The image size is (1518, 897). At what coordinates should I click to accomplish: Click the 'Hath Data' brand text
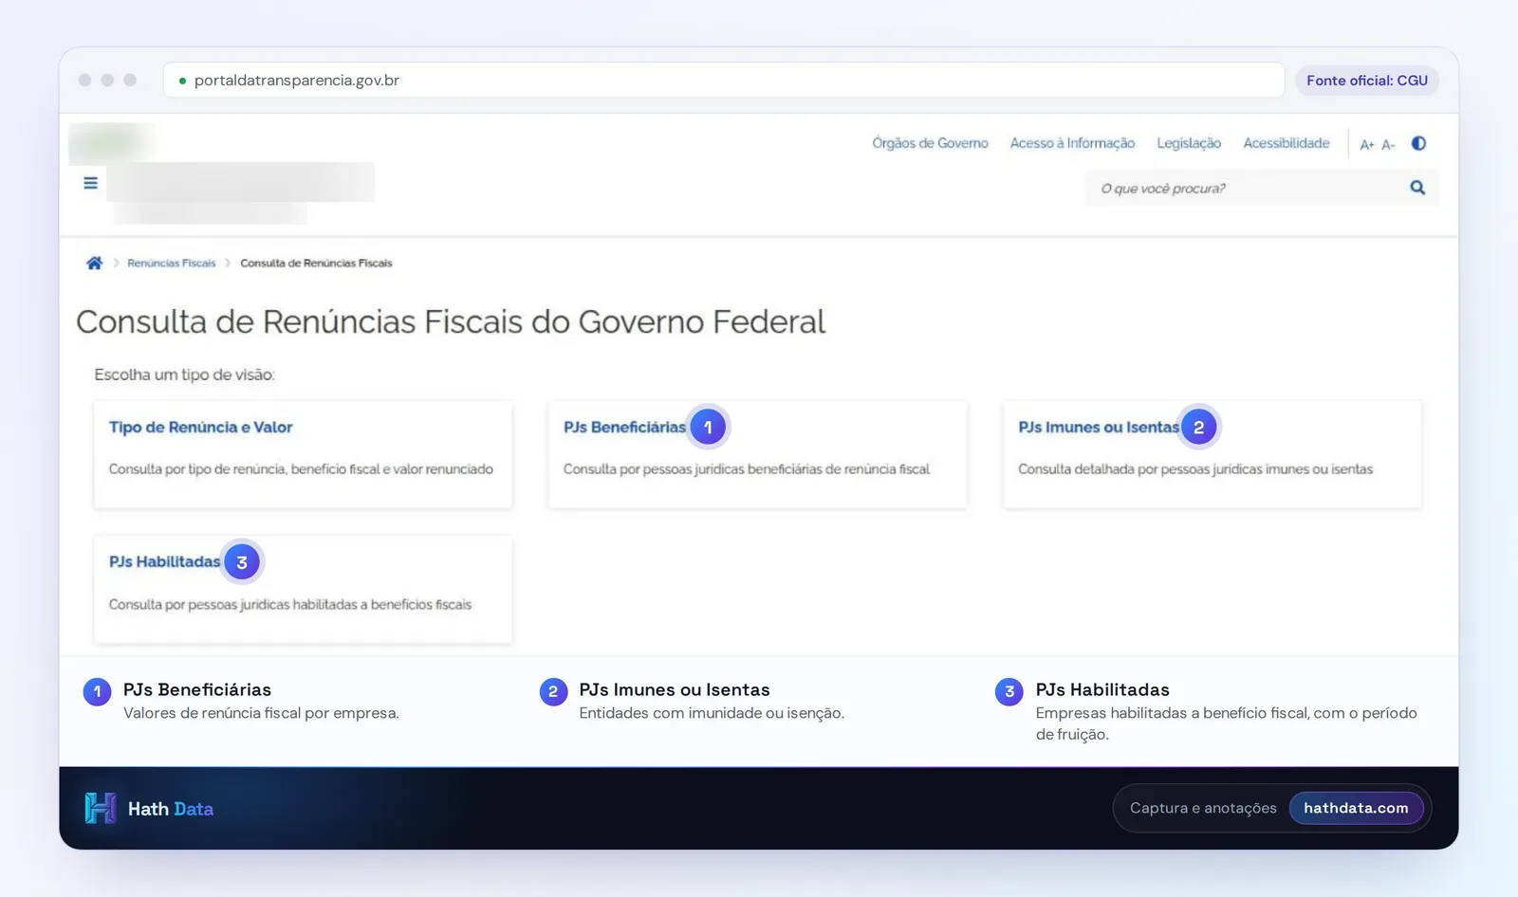[x=171, y=809]
